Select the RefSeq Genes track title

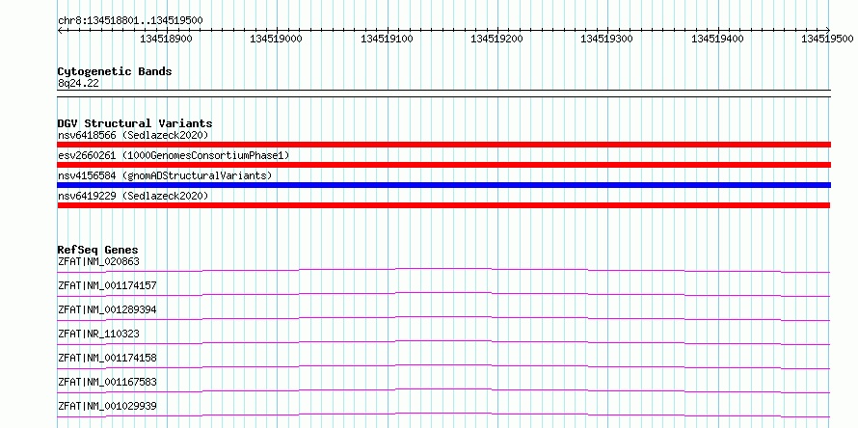pos(97,250)
